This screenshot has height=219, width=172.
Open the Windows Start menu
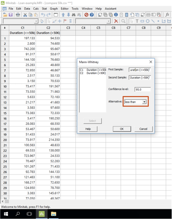point(6,214)
